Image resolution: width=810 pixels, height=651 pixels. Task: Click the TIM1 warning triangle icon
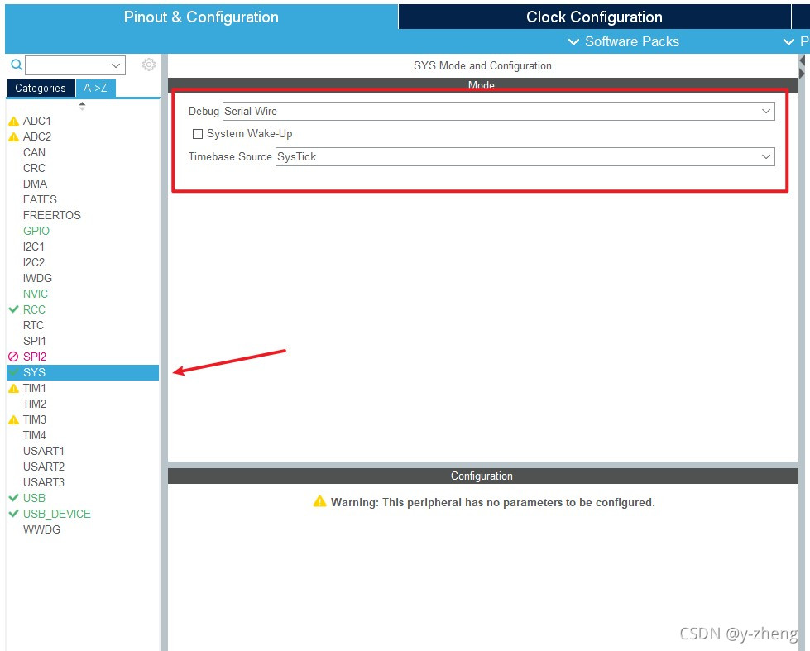click(14, 388)
